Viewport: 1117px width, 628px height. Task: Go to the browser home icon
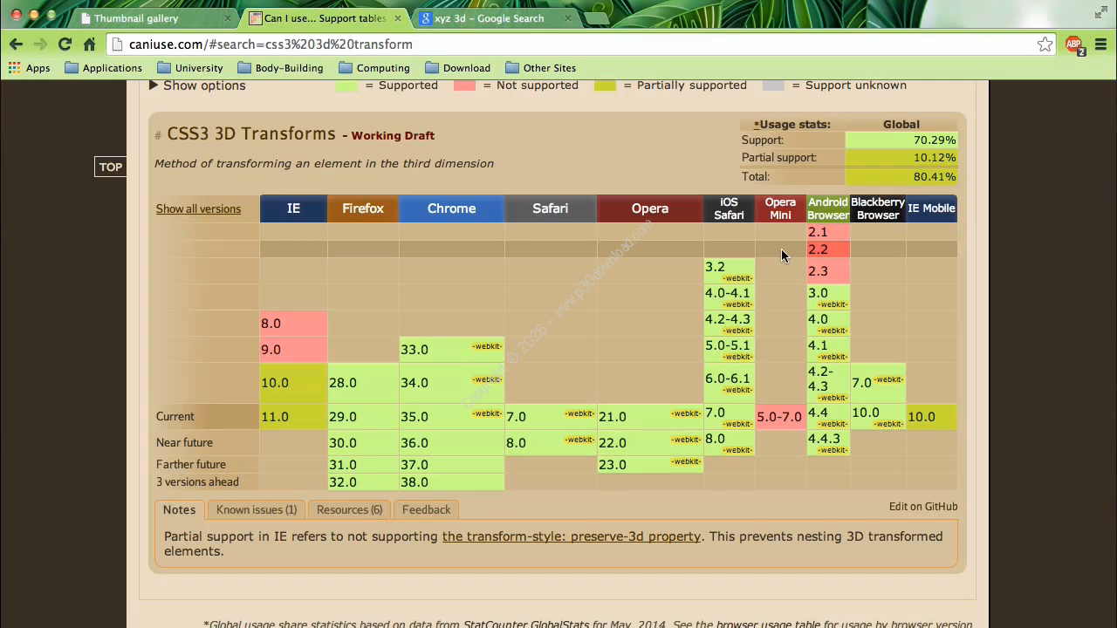pos(89,44)
